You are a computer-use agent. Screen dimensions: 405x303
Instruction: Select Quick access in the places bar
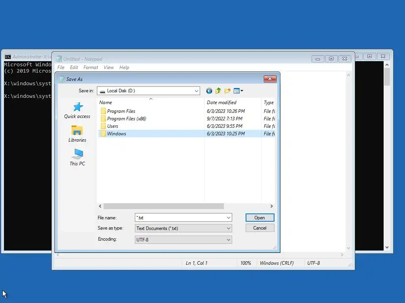77,111
